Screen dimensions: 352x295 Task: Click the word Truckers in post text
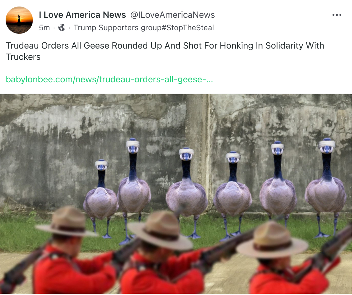[23, 57]
